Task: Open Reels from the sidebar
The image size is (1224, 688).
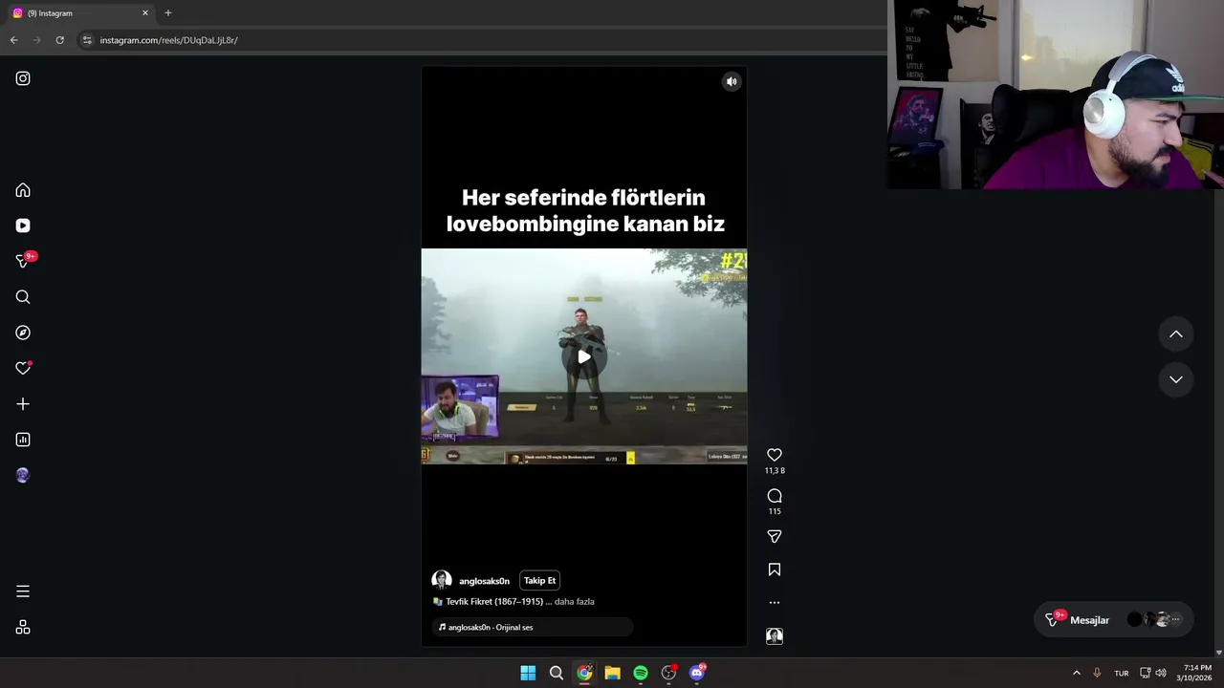Action: (23, 226)
